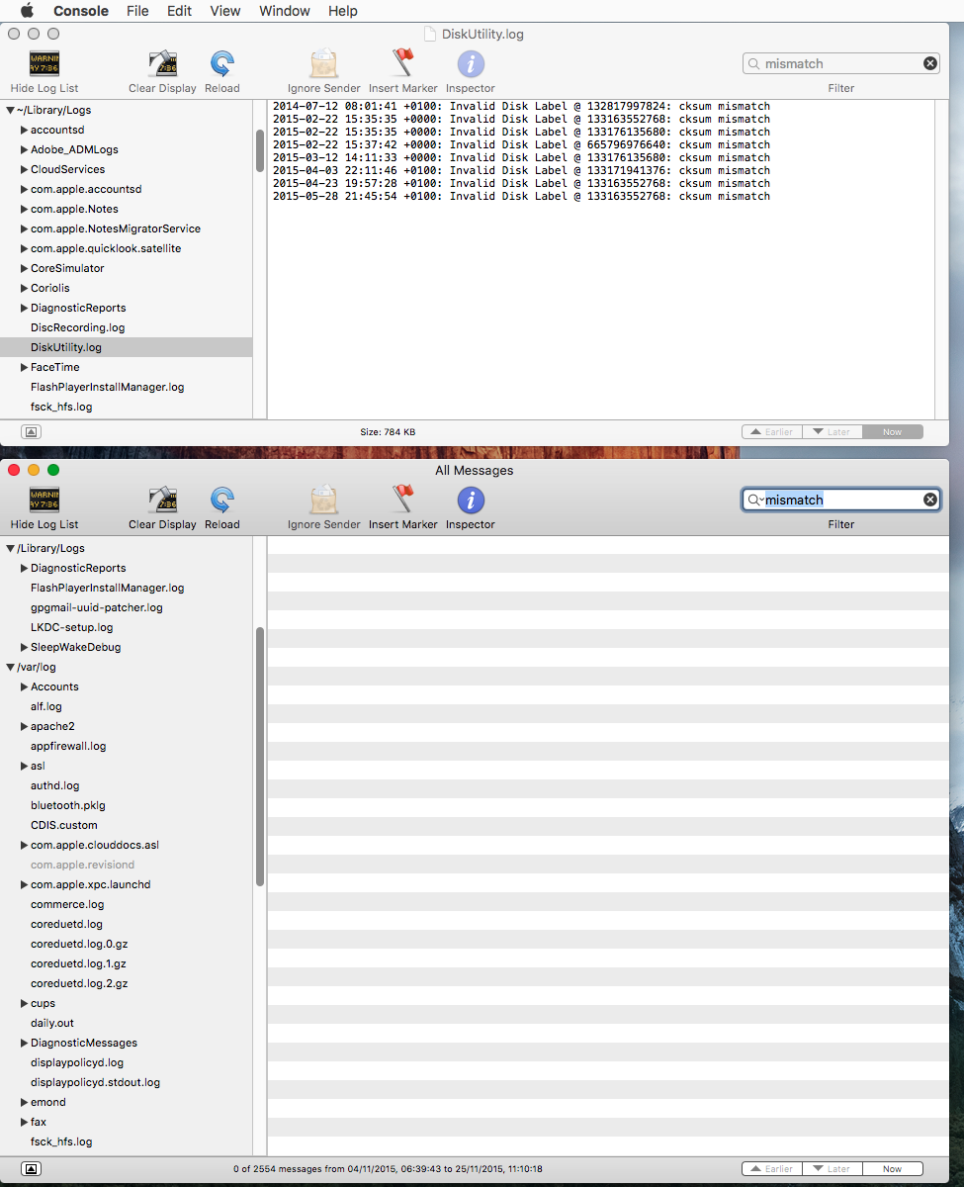Click Insert Marker flag in All Messages window
The width and height of the screenshot is (964, 1187).
[403, 501]
